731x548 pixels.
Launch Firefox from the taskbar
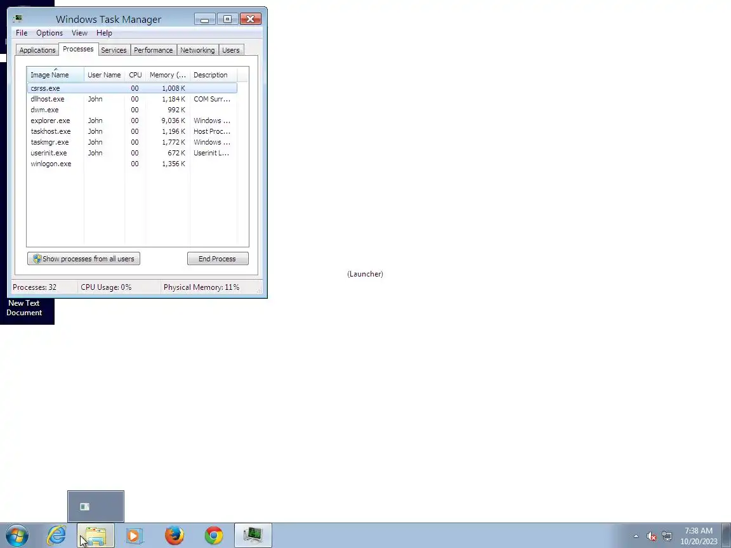[x=175, y=535]
